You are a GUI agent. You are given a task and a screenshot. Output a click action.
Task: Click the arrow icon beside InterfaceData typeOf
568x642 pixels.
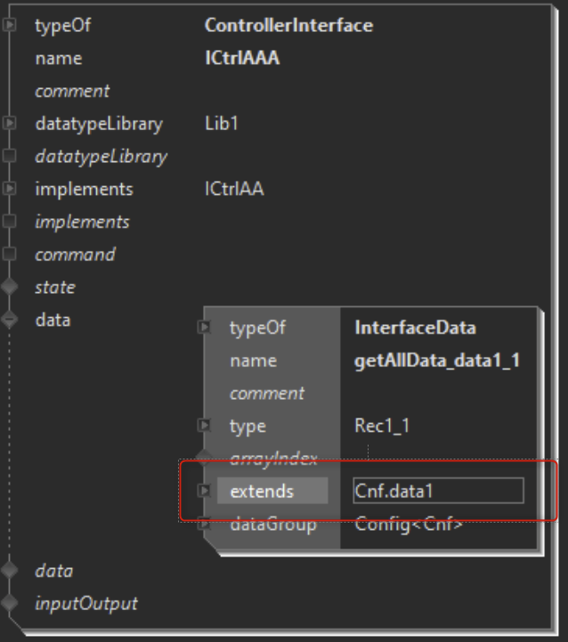pyautogui.click(x=204, y=327)
